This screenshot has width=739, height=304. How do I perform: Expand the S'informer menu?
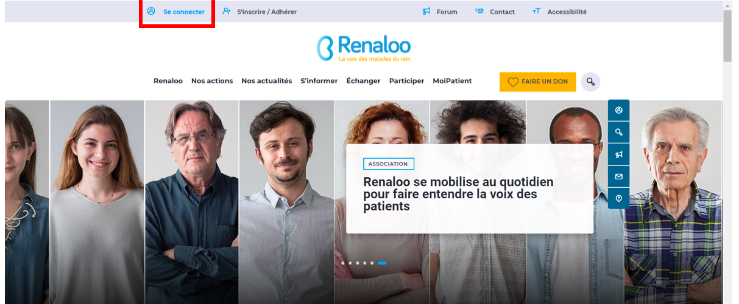[319, 81]
